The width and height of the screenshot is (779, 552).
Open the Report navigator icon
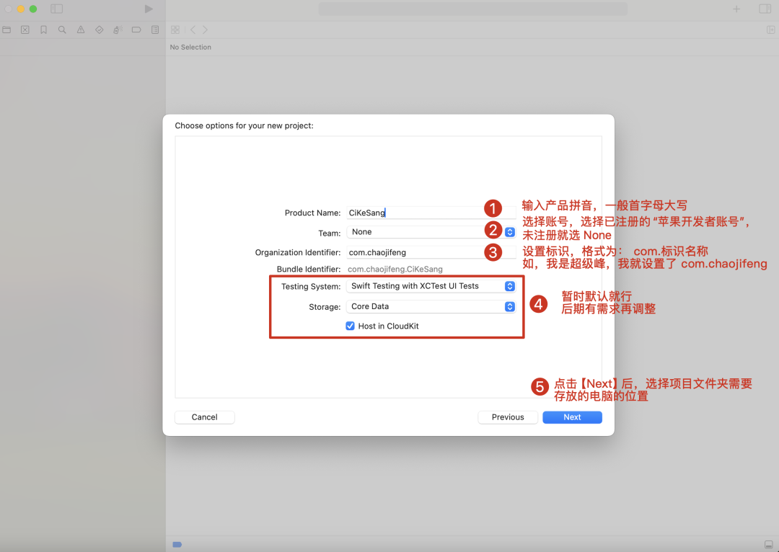(155, 30)
